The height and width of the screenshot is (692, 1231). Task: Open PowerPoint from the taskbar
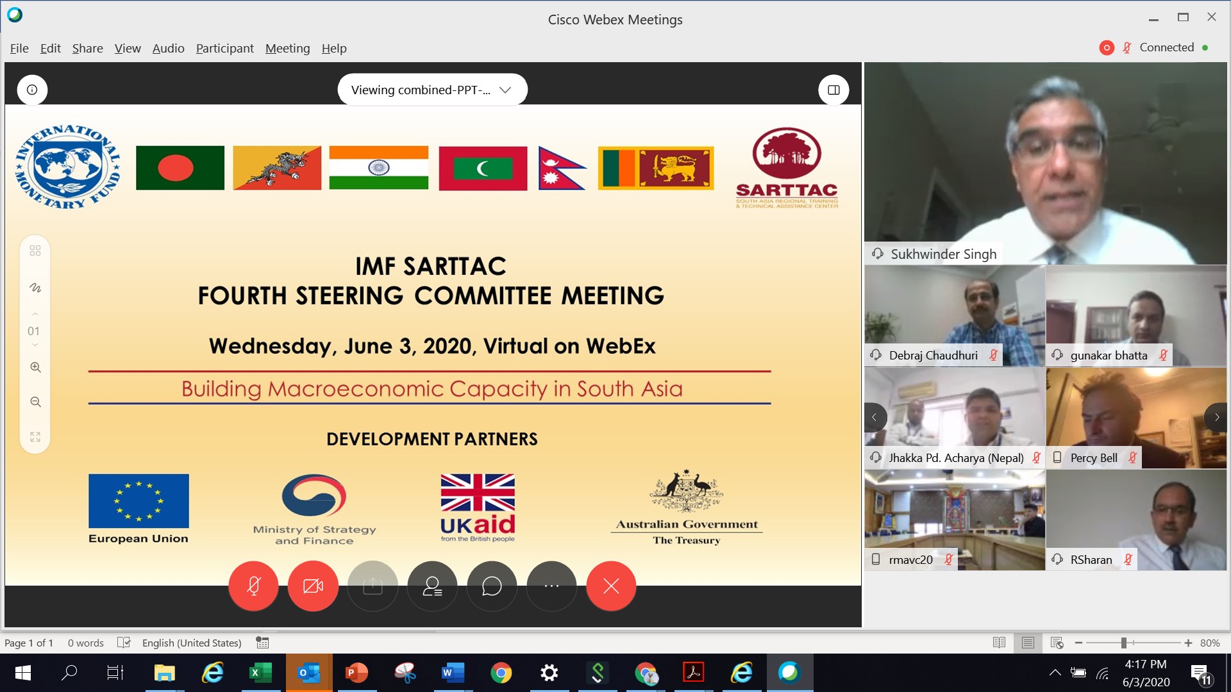pos(356,673)
